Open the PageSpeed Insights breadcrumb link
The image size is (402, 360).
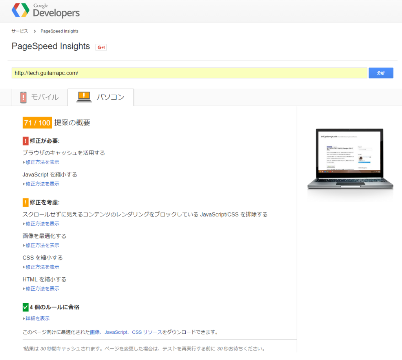click(x=60, y=31)
